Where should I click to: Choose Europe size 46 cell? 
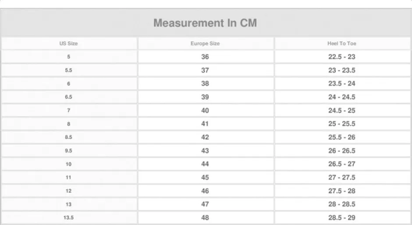point(206,190)
